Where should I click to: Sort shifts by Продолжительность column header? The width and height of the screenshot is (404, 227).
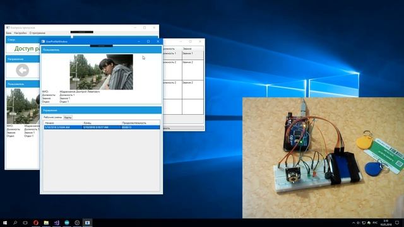point(140,123)
